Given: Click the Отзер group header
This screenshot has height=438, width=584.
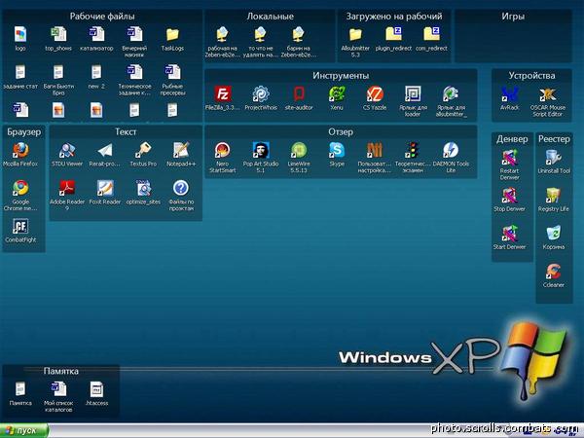Looking at the screenshot, I should pyautogui.click(x=341, y=131).
